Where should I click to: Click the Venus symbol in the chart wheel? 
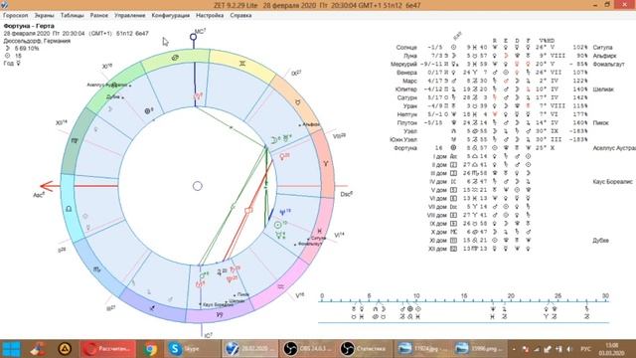point(282,157)
